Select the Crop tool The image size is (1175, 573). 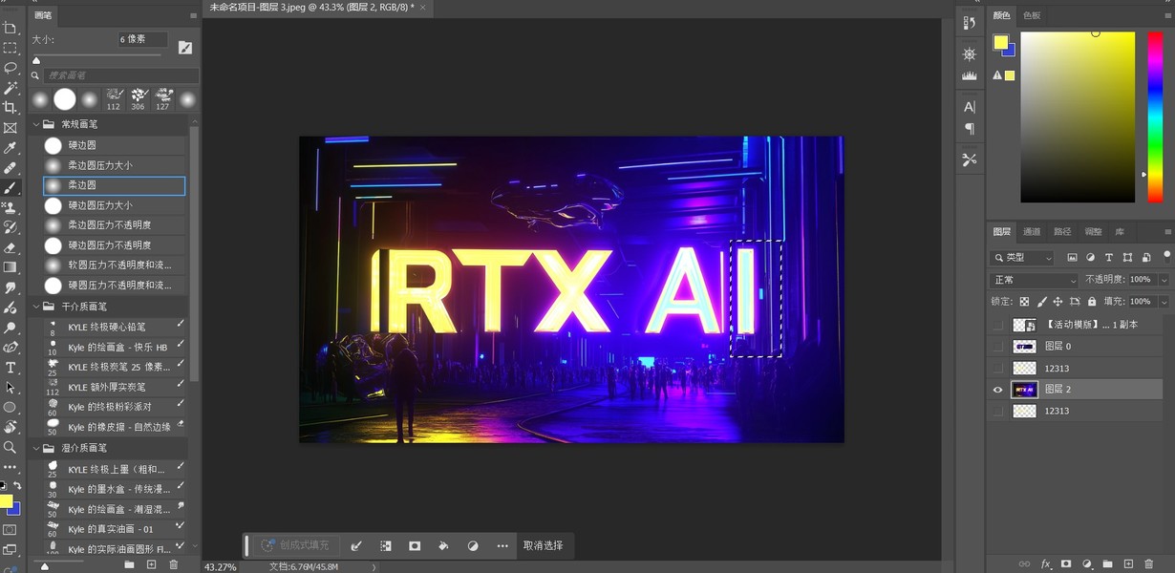pyautogui.click(x=10, y=108)
